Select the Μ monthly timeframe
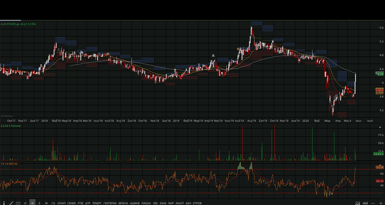385x205 pixels. click(46, 203)
